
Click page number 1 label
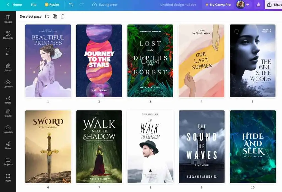(x=48, y=102)
